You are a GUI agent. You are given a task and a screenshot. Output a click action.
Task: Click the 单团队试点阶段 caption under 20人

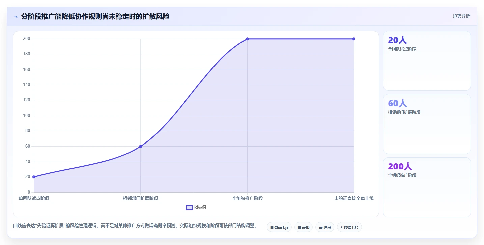click(402, 49)
